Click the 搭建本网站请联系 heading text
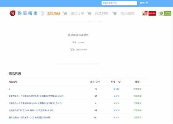173x124 pixels. click(78, 35)
